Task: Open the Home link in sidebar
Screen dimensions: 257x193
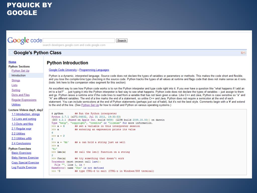Action: pos(12,62)
